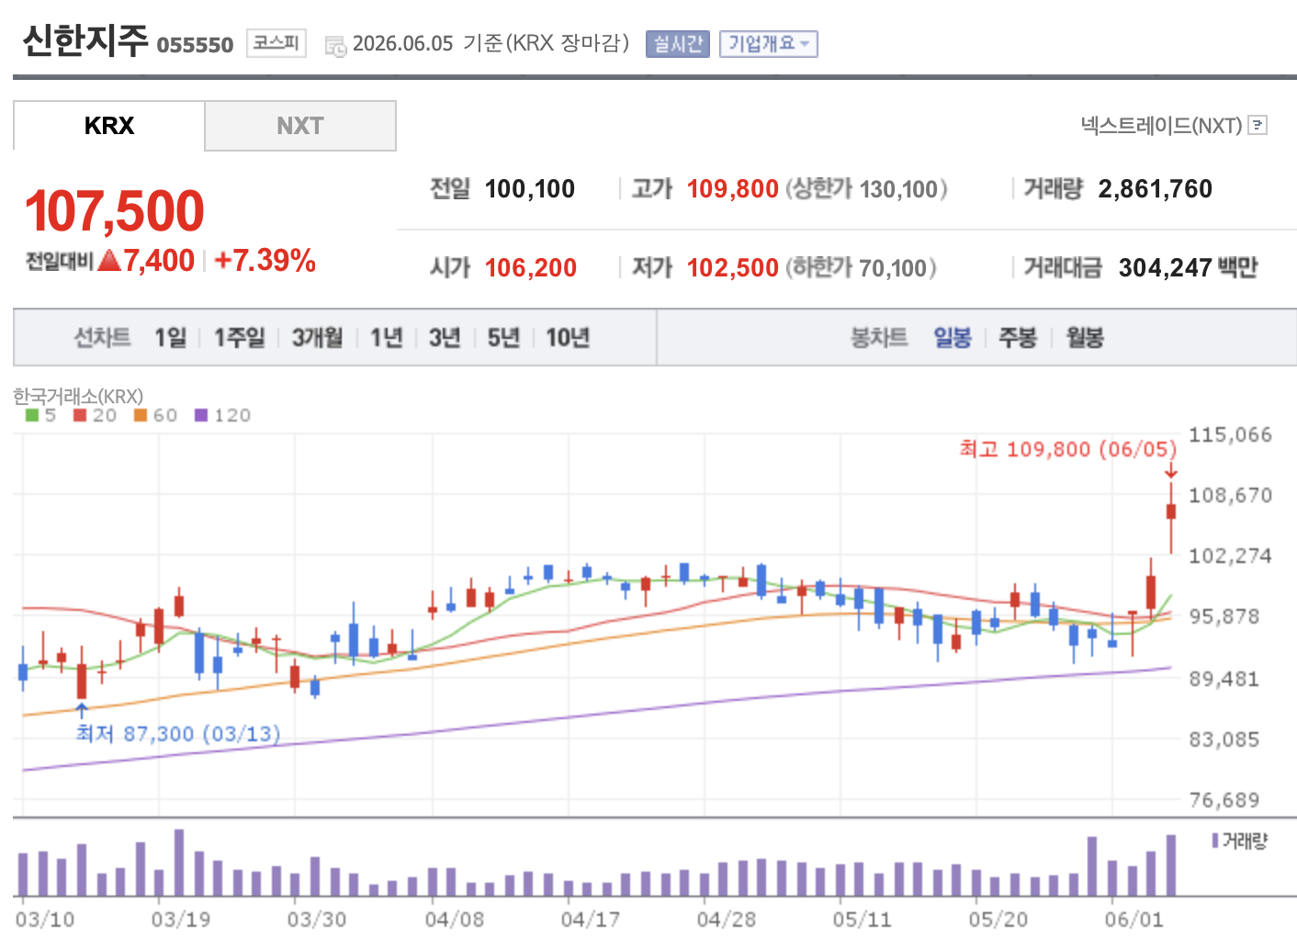
Task: Show the 월봉 monthly candle chart
Action: [1085, 338]
